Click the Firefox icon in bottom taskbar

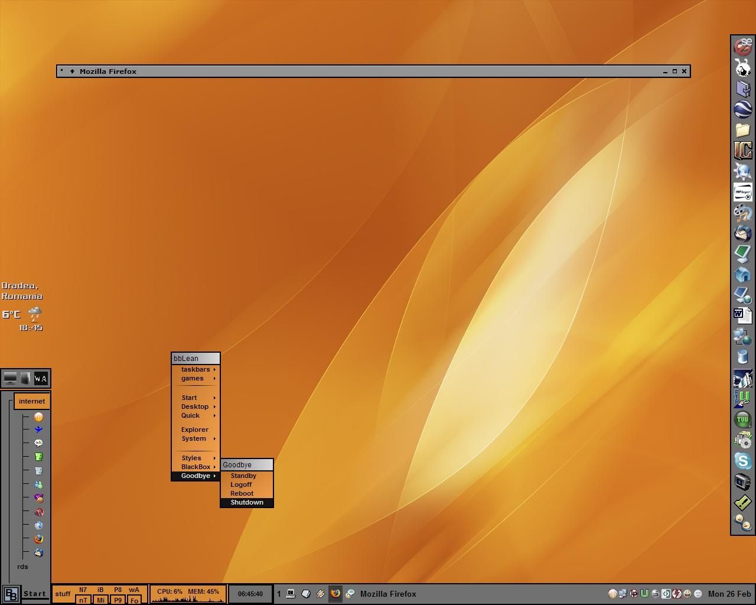point(335,594)
